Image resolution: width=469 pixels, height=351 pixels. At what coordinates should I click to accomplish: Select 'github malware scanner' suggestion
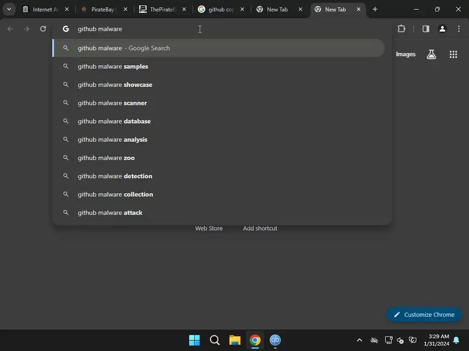click(218, 103)
